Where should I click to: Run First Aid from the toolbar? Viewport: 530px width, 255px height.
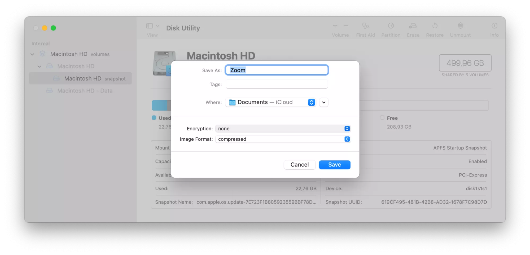point(365,29)
